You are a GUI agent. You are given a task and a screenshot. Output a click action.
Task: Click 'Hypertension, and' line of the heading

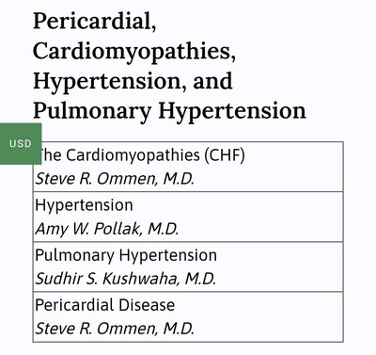(x=133, y=81)
